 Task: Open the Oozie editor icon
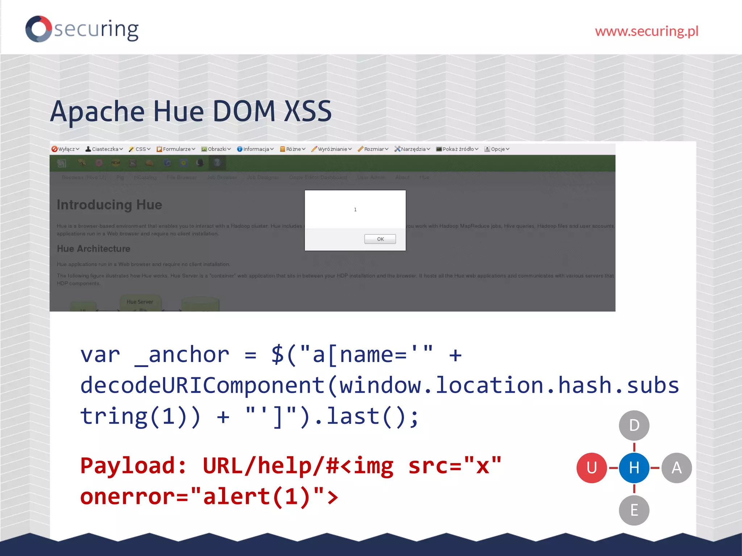tap(184, 163)
